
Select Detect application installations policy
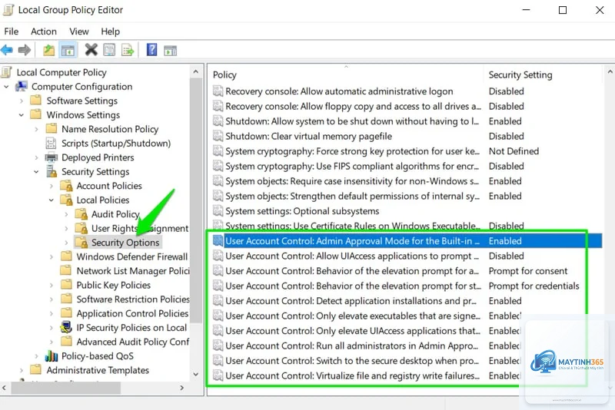(351, 301)
